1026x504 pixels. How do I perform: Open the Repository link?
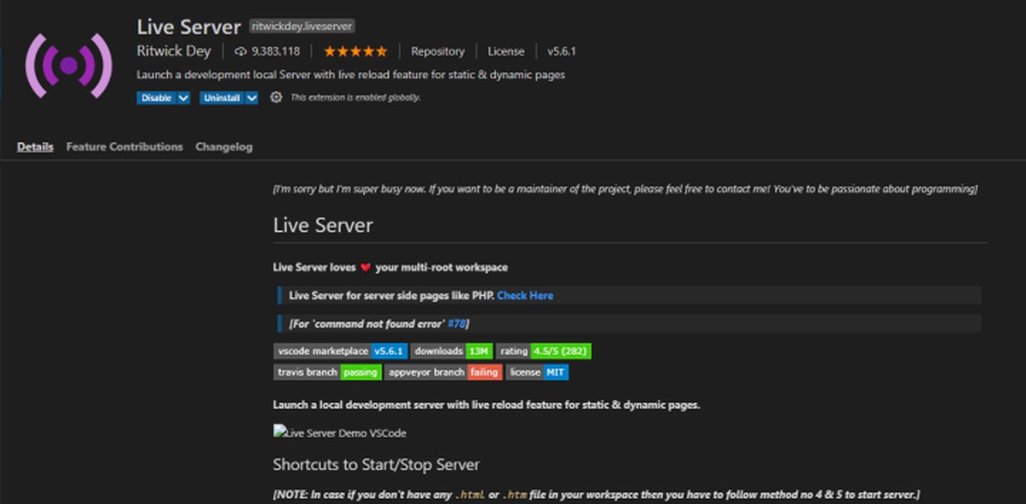point(437,51)
